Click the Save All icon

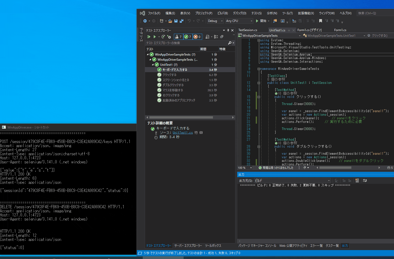[182, 21]
